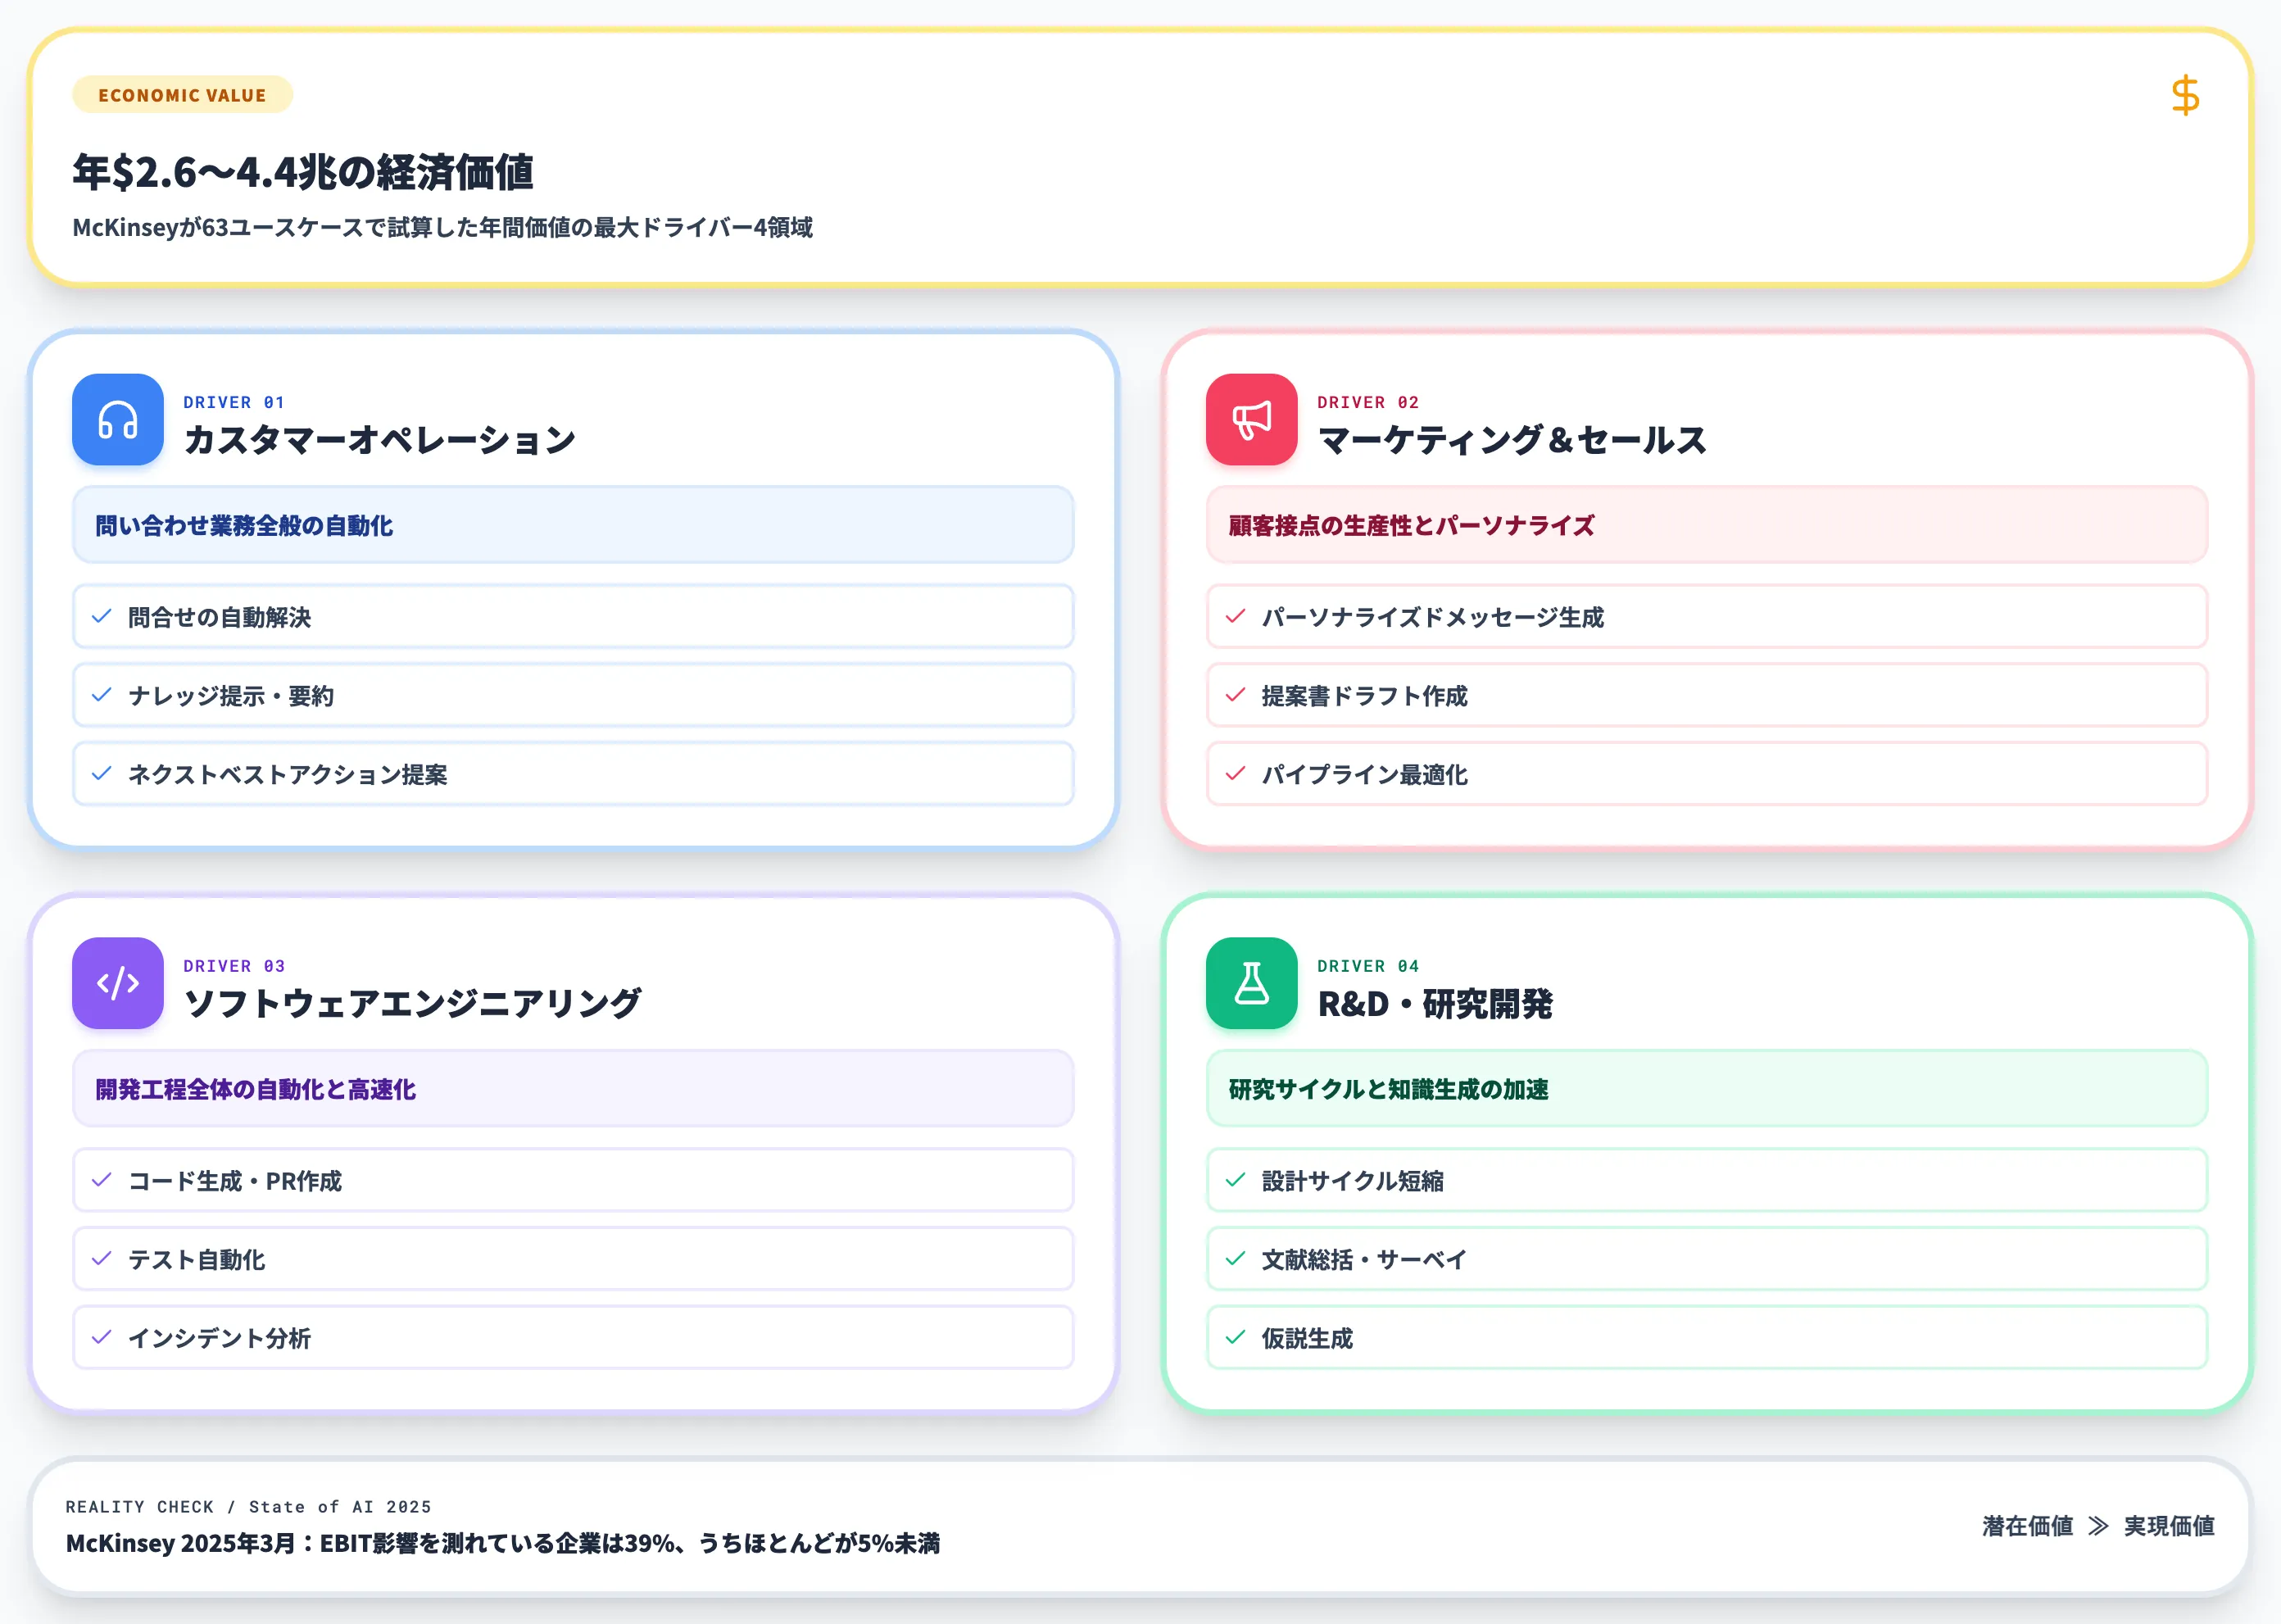
Task: Click checkmark beside ナレッジ提示・要約
Action: click(x=101, y=695)
